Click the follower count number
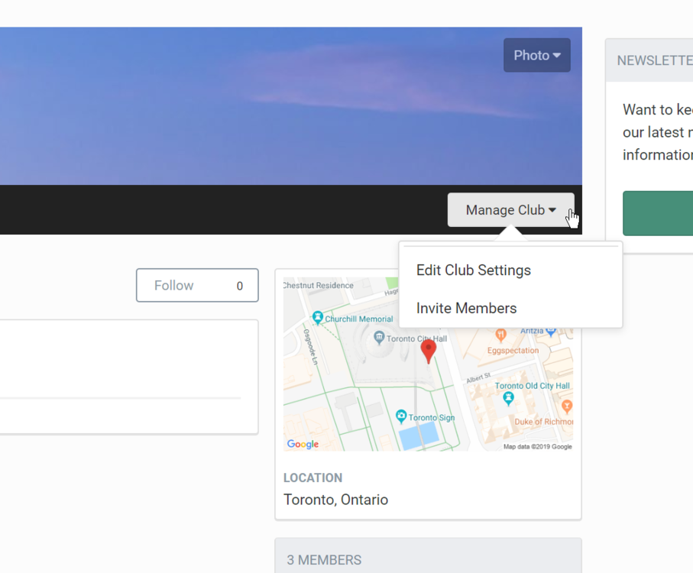Viewport: 693px width, 573px height. (x=239, y=286)
